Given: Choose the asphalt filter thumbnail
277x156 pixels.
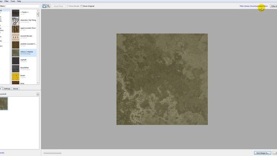Looking at the screenshot, I should [x=16, y=61].
